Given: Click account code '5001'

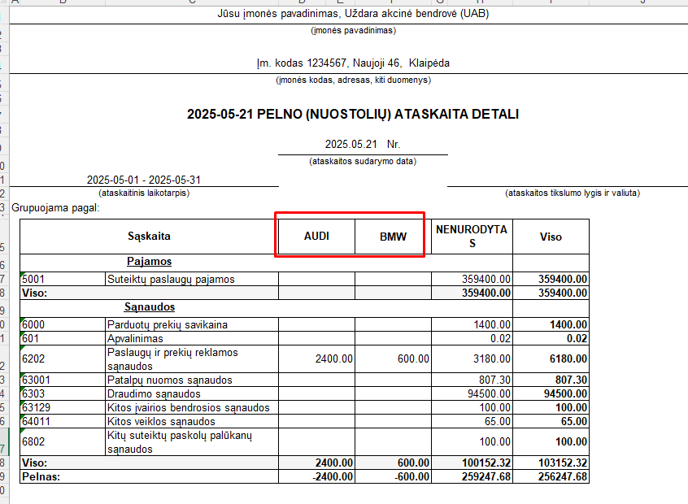Looking at the screenshot, I should coord(63,279).
